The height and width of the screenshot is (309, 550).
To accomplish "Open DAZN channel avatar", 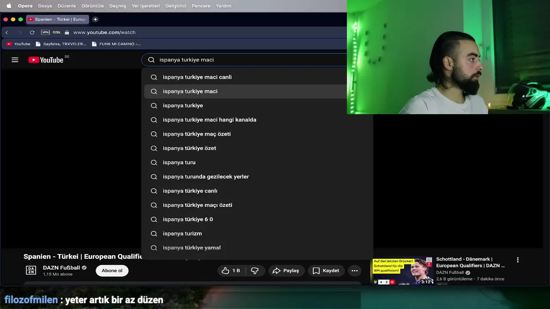I will point(31,270).
